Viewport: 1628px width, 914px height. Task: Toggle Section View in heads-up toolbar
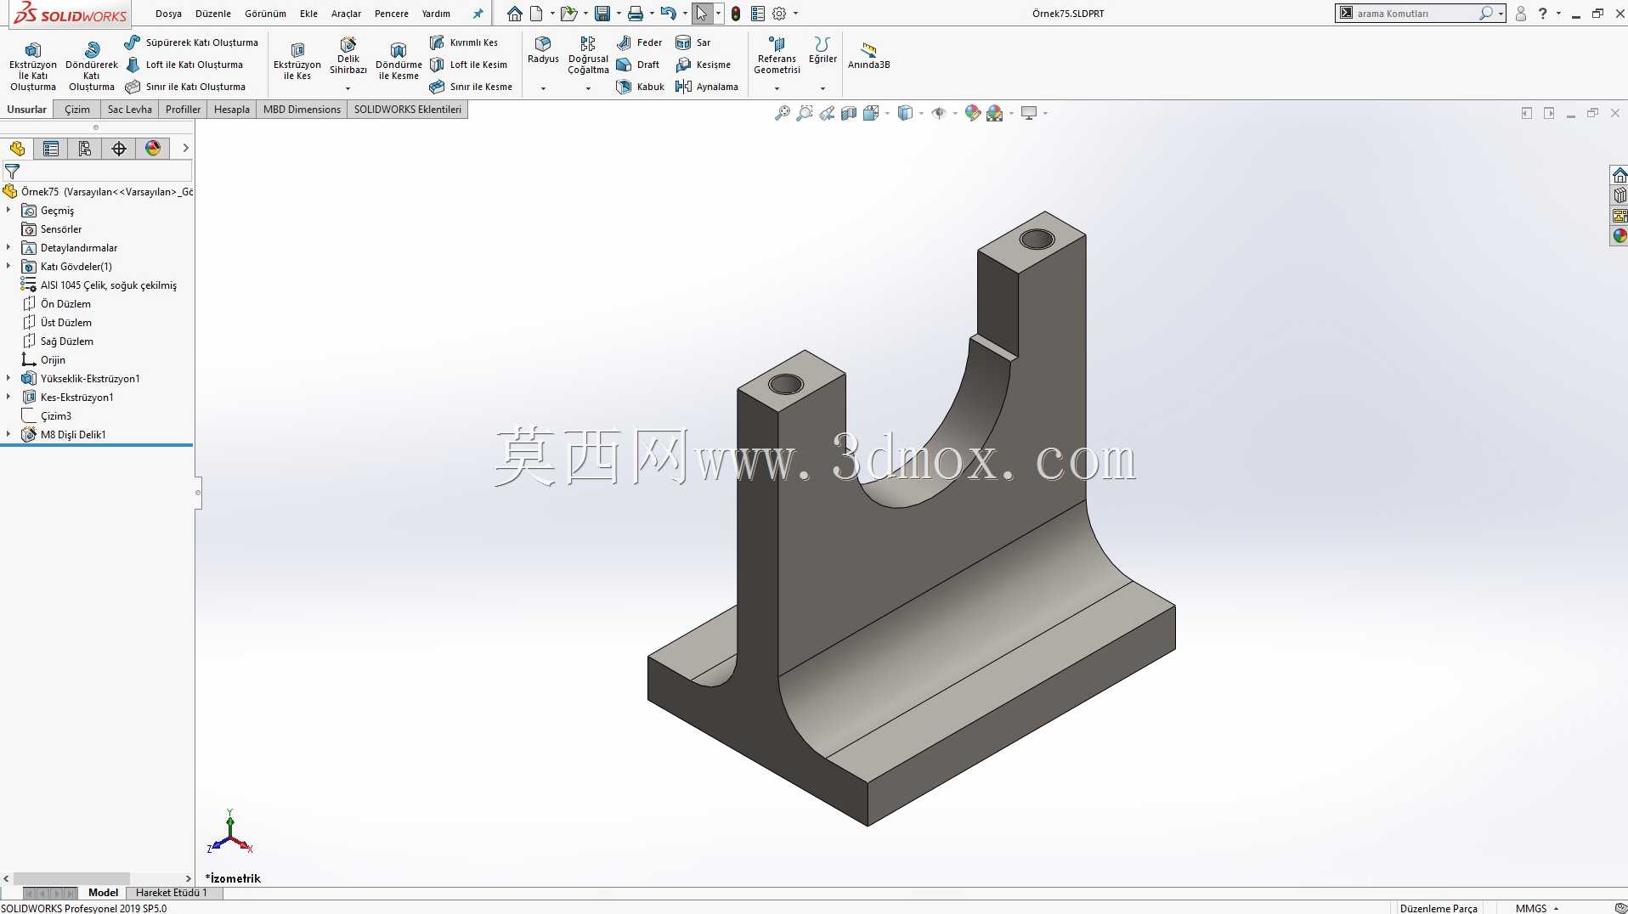(x=849, y=113)
